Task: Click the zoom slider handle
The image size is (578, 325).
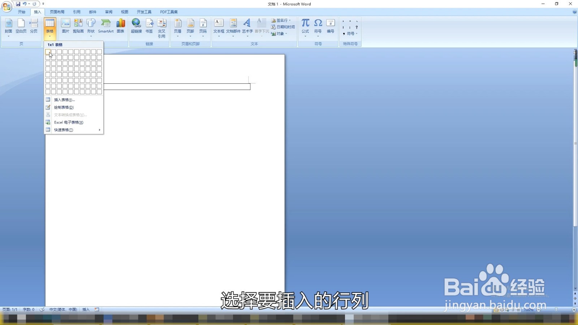Action: (x=556, y=309)
